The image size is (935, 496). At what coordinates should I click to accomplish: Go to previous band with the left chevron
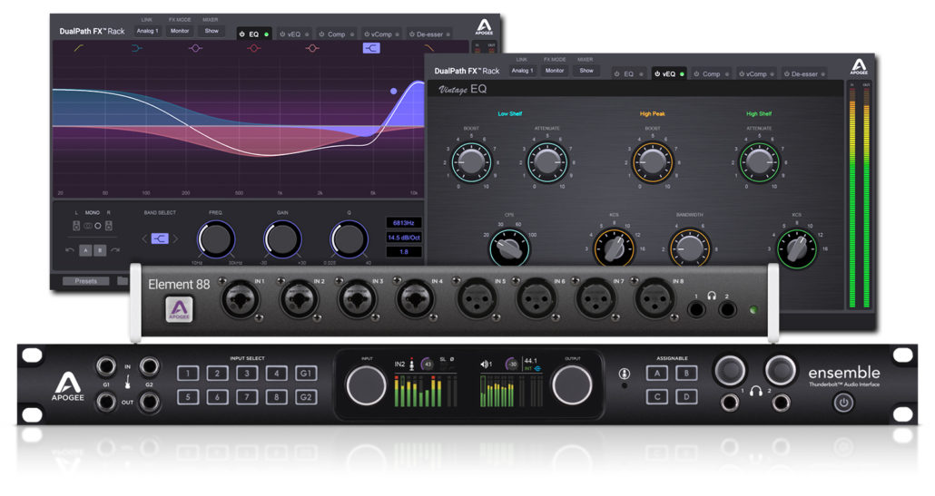tap(143, 238)
